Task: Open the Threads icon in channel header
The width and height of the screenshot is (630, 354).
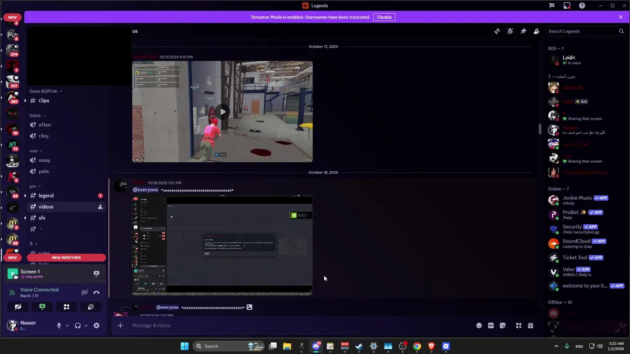Action: [x=497, y=31]
